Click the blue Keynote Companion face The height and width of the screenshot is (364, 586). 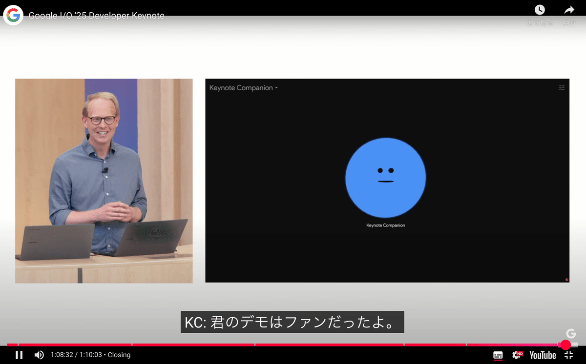pyautogui.click(x=385, y=178)
